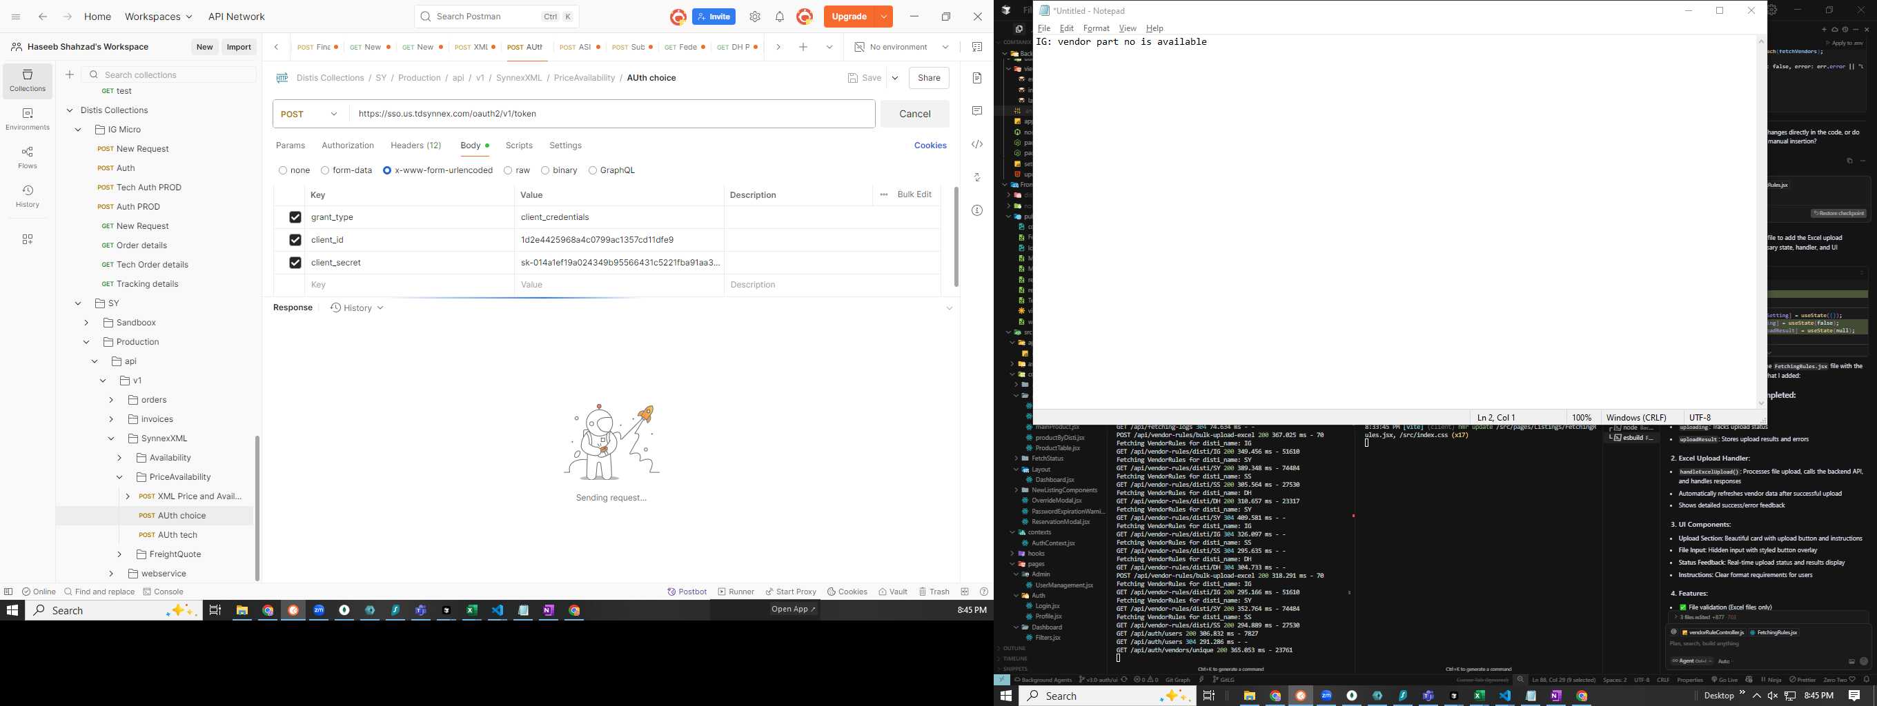
Task: Collapse the IG Micro folder
Action: click(x=78, y=130)
